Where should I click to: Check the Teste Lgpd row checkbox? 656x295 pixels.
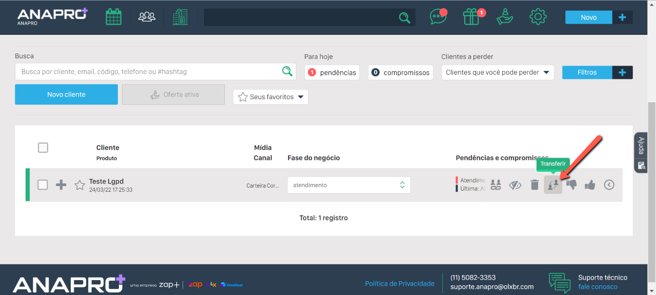point(43,185)
